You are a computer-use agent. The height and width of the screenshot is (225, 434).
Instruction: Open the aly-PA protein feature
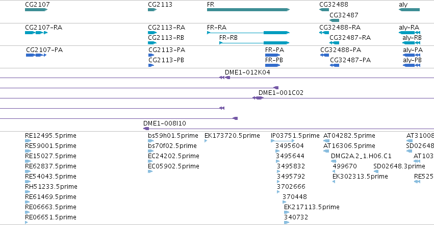click(411, 55)
